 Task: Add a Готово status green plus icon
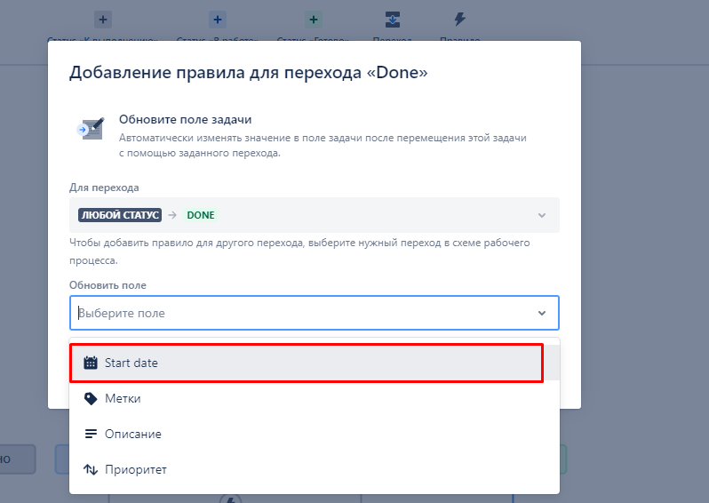tap(314, 20)
